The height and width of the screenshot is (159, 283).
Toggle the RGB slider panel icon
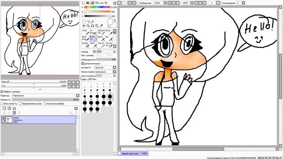[88, 3]
